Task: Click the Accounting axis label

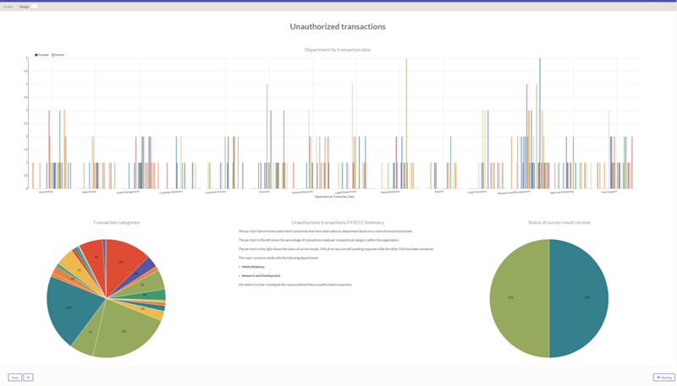Action: [x=46, y=192]
